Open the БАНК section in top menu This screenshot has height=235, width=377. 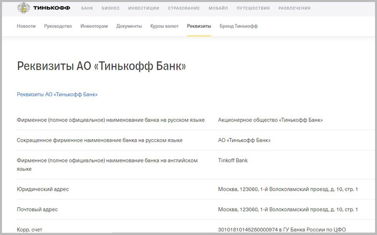pyautogui.click(x=87, y=8)
